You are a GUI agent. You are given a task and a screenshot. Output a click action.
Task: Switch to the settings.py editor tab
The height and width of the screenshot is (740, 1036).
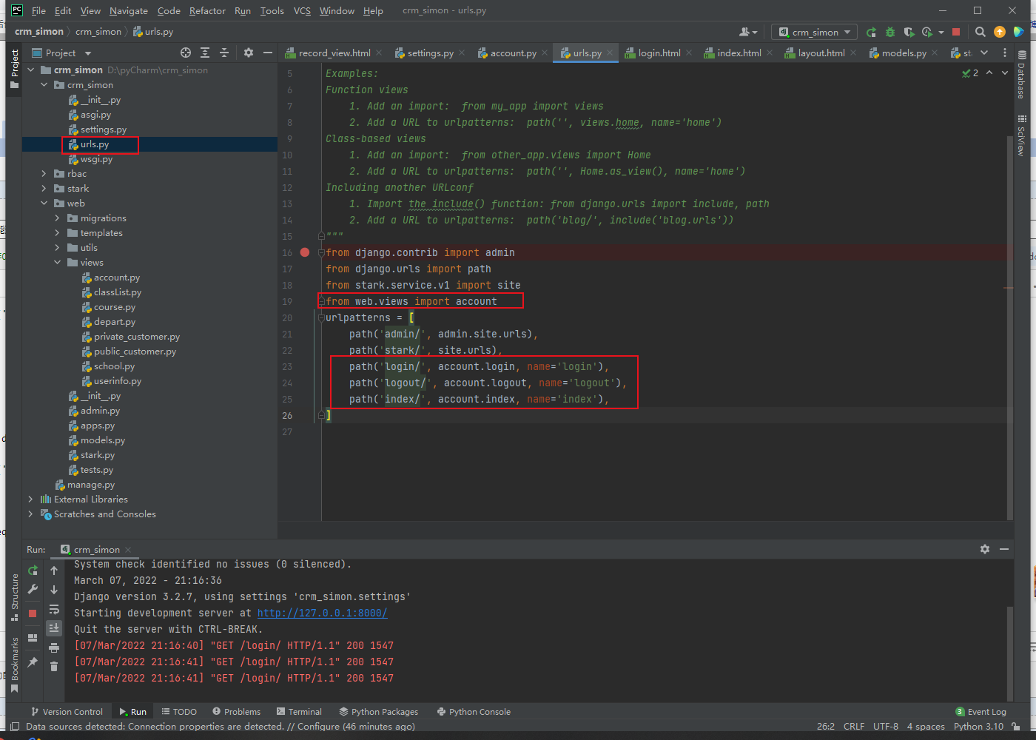430,53
